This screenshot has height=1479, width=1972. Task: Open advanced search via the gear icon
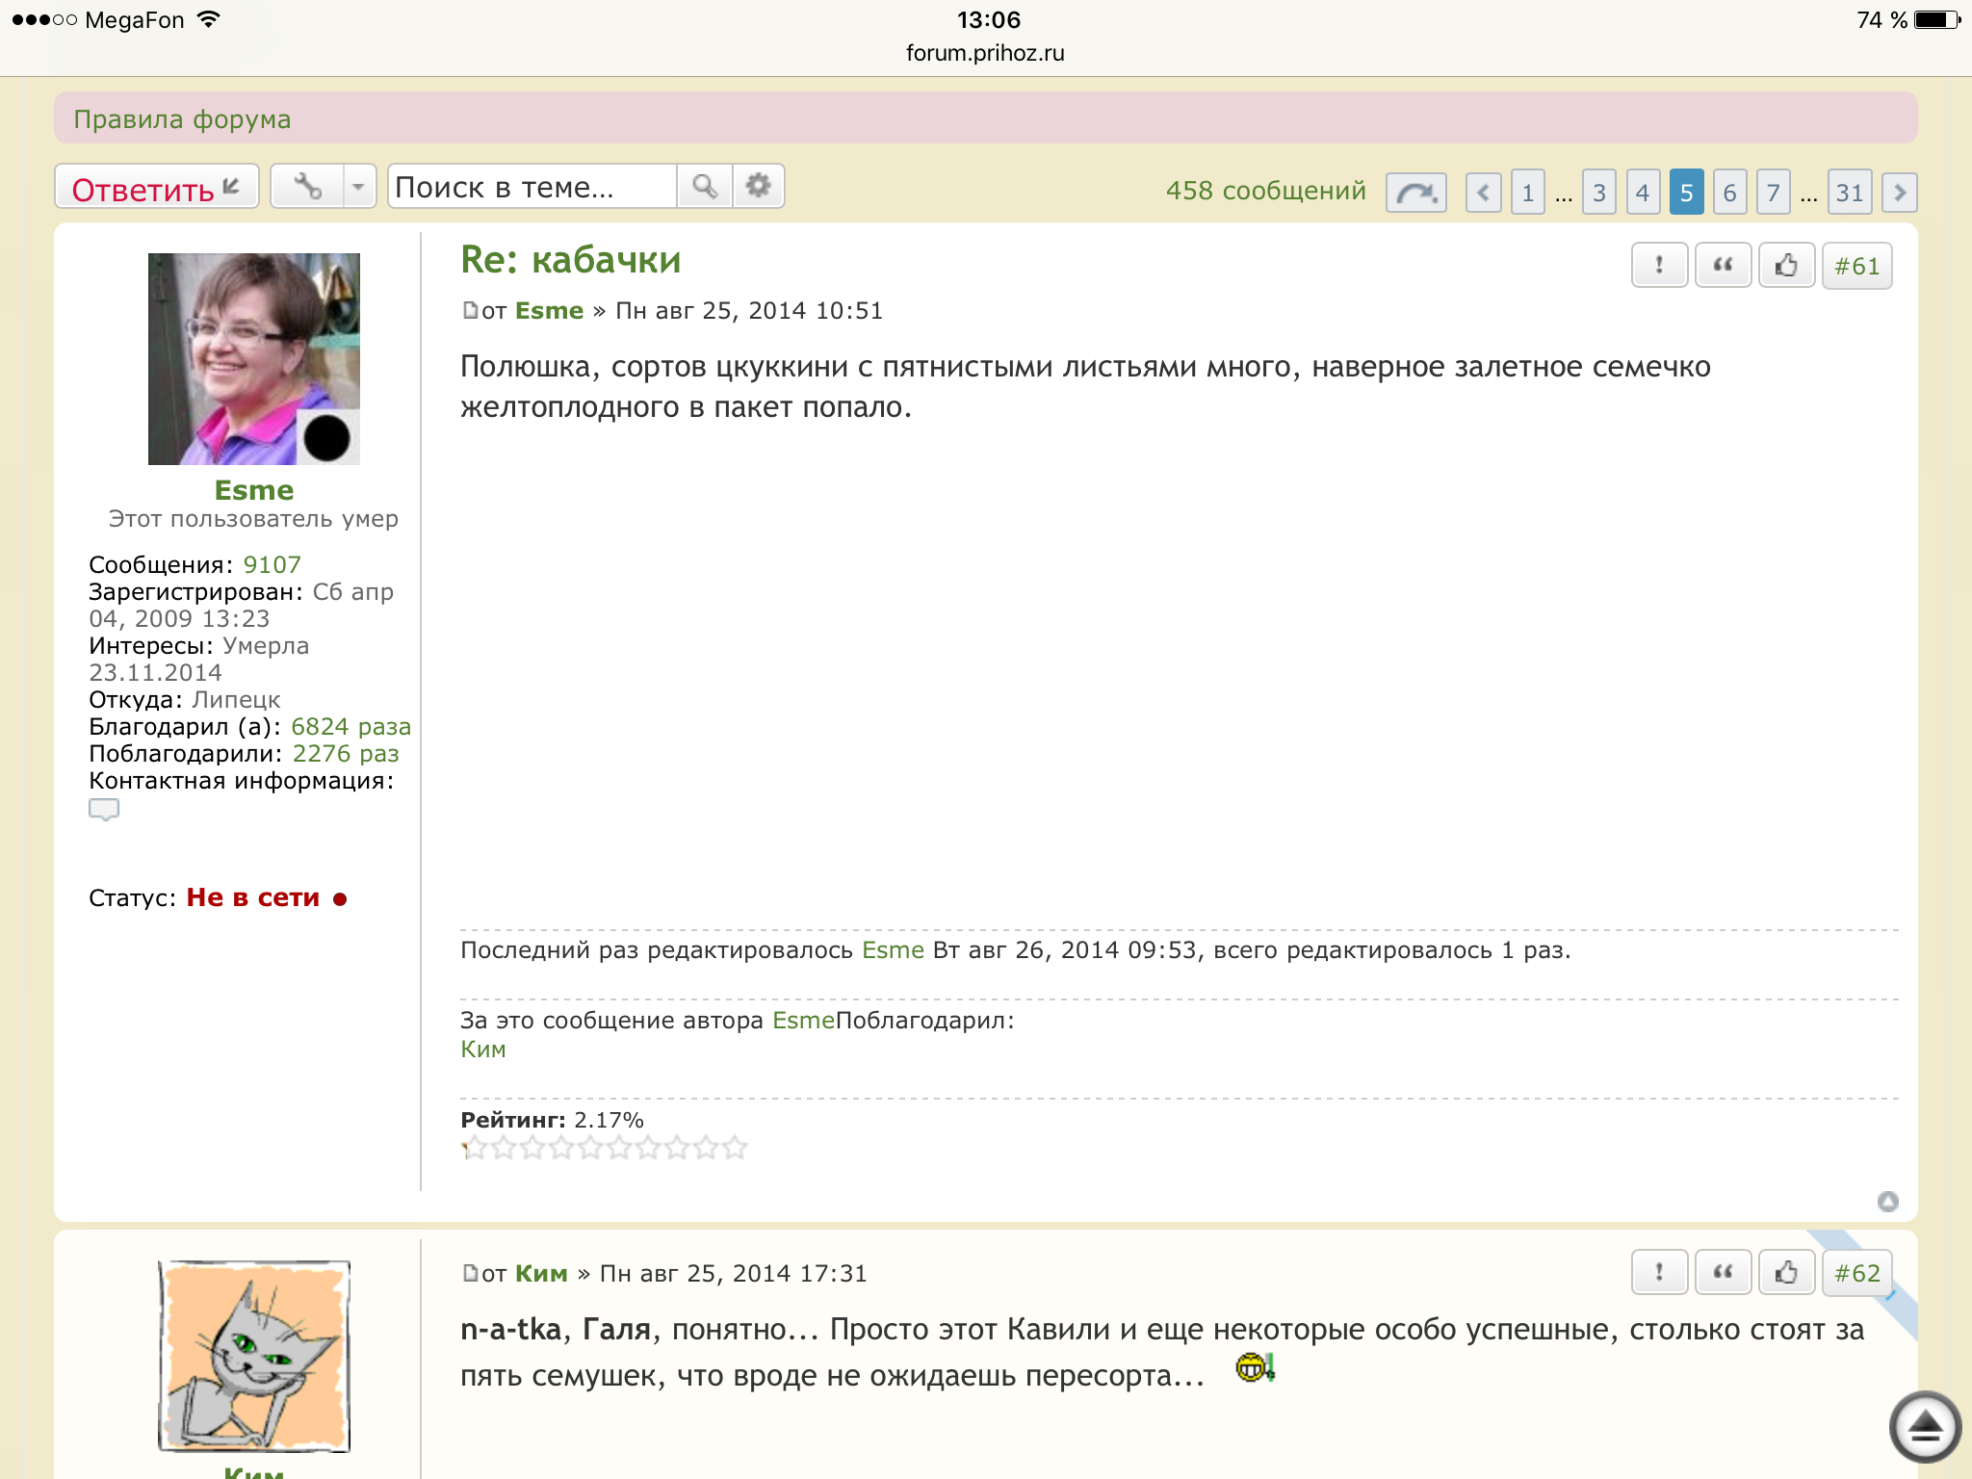point(759,187)
